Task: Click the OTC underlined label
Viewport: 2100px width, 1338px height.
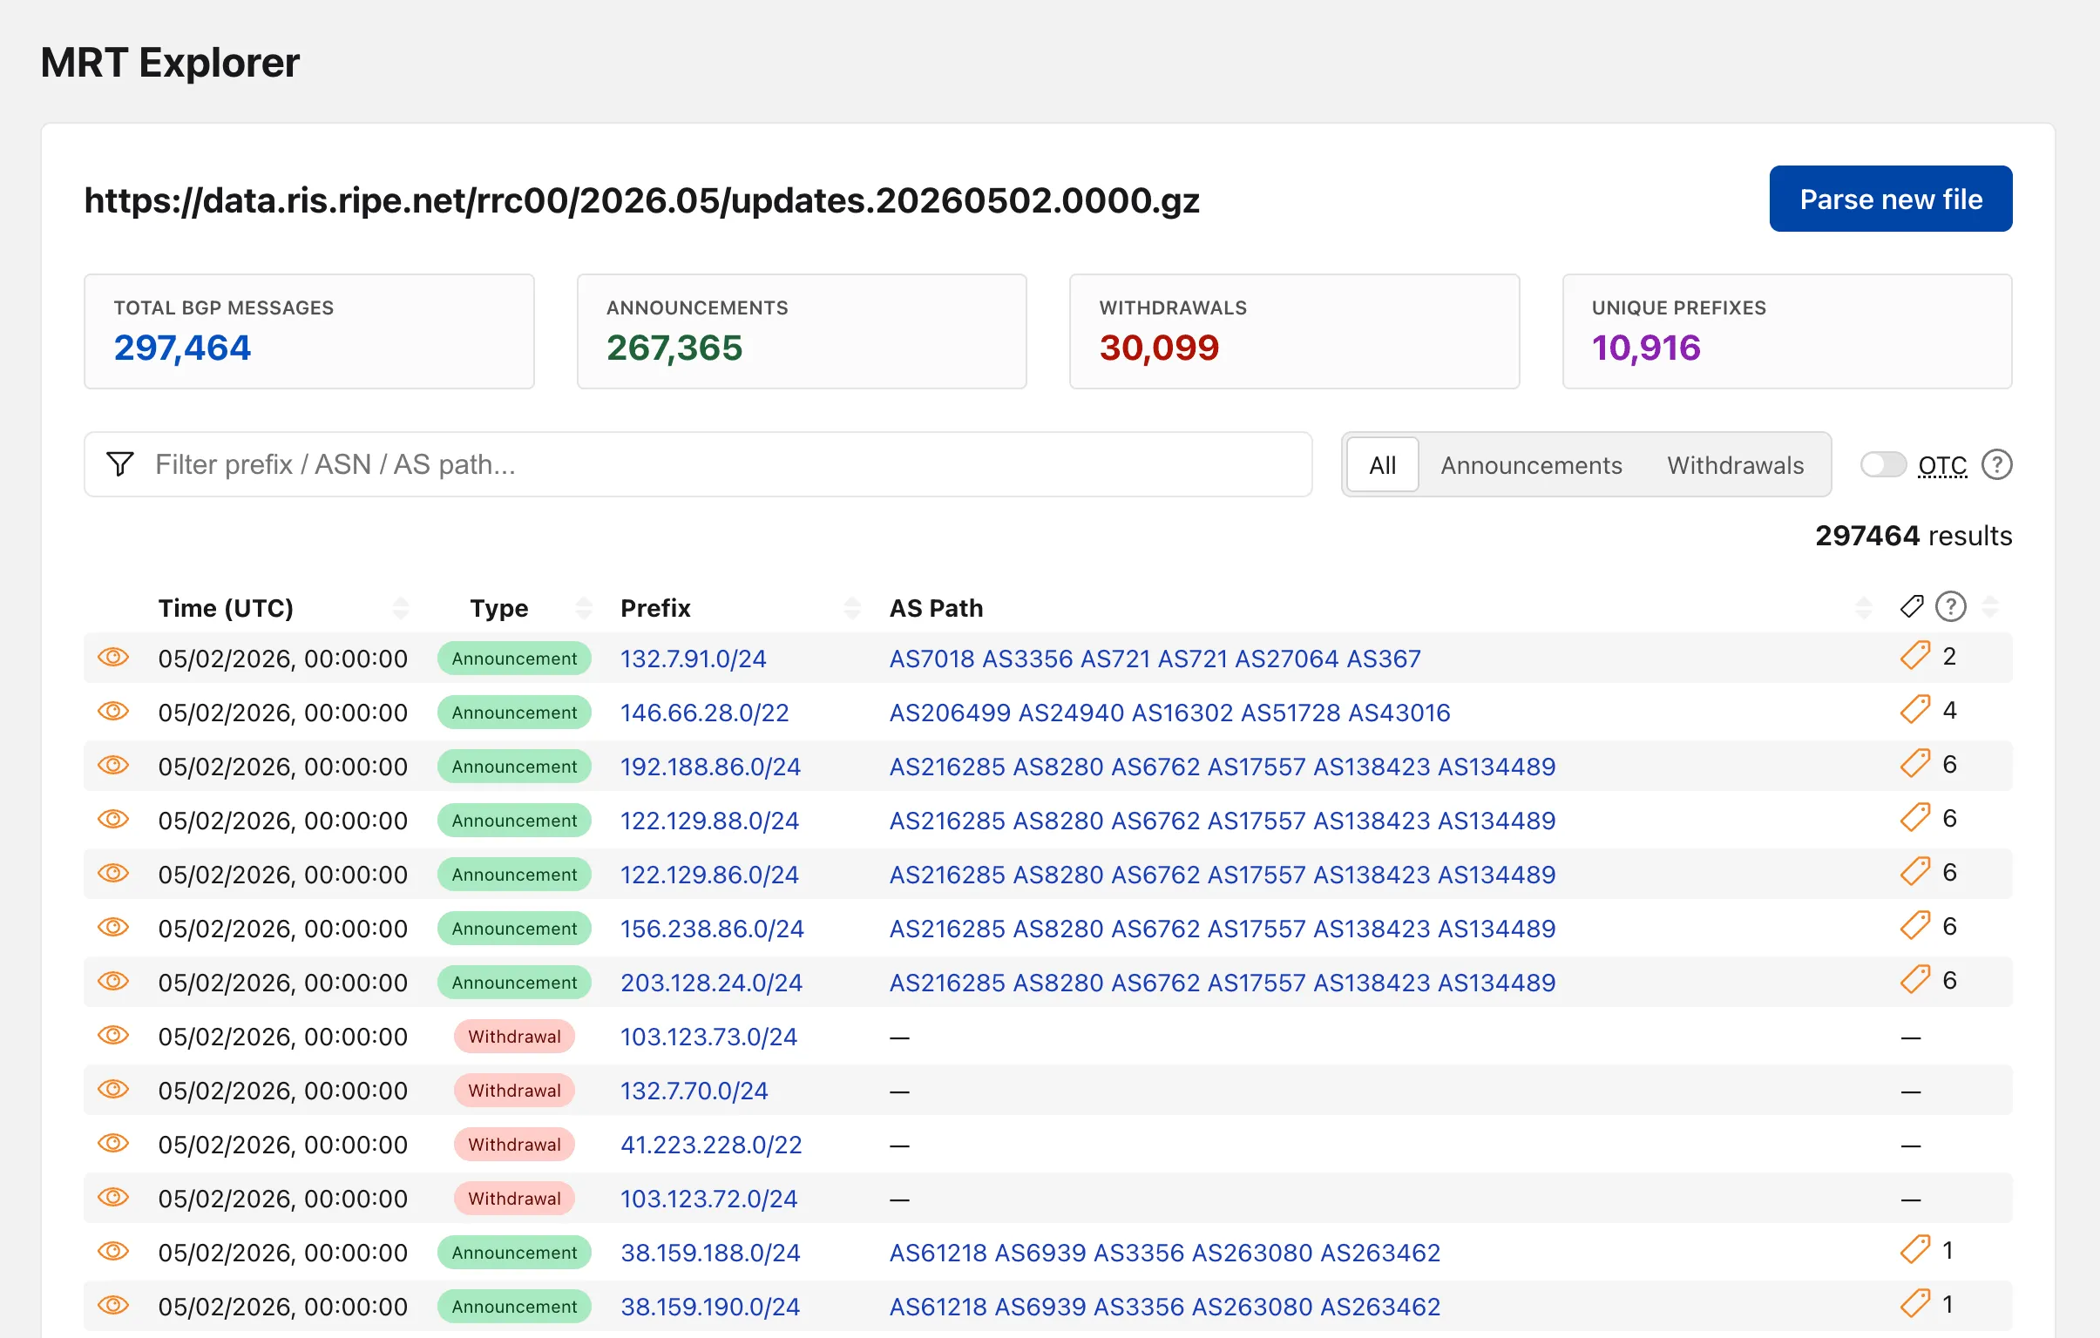Action: pyautogui.click(x=1942, y=465)
